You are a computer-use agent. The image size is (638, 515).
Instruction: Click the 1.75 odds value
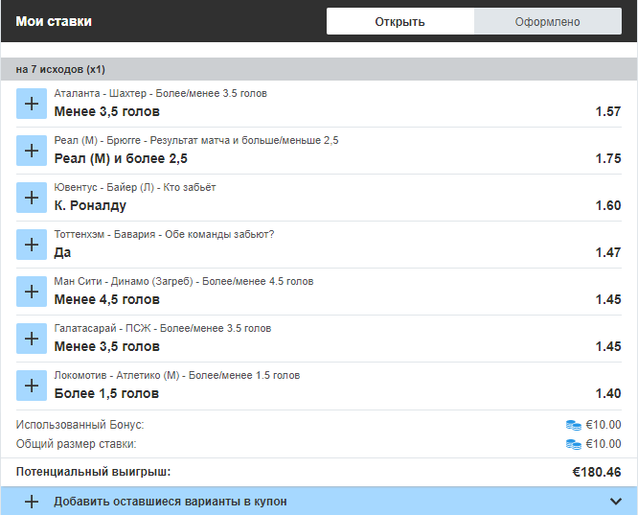[608, 158]
